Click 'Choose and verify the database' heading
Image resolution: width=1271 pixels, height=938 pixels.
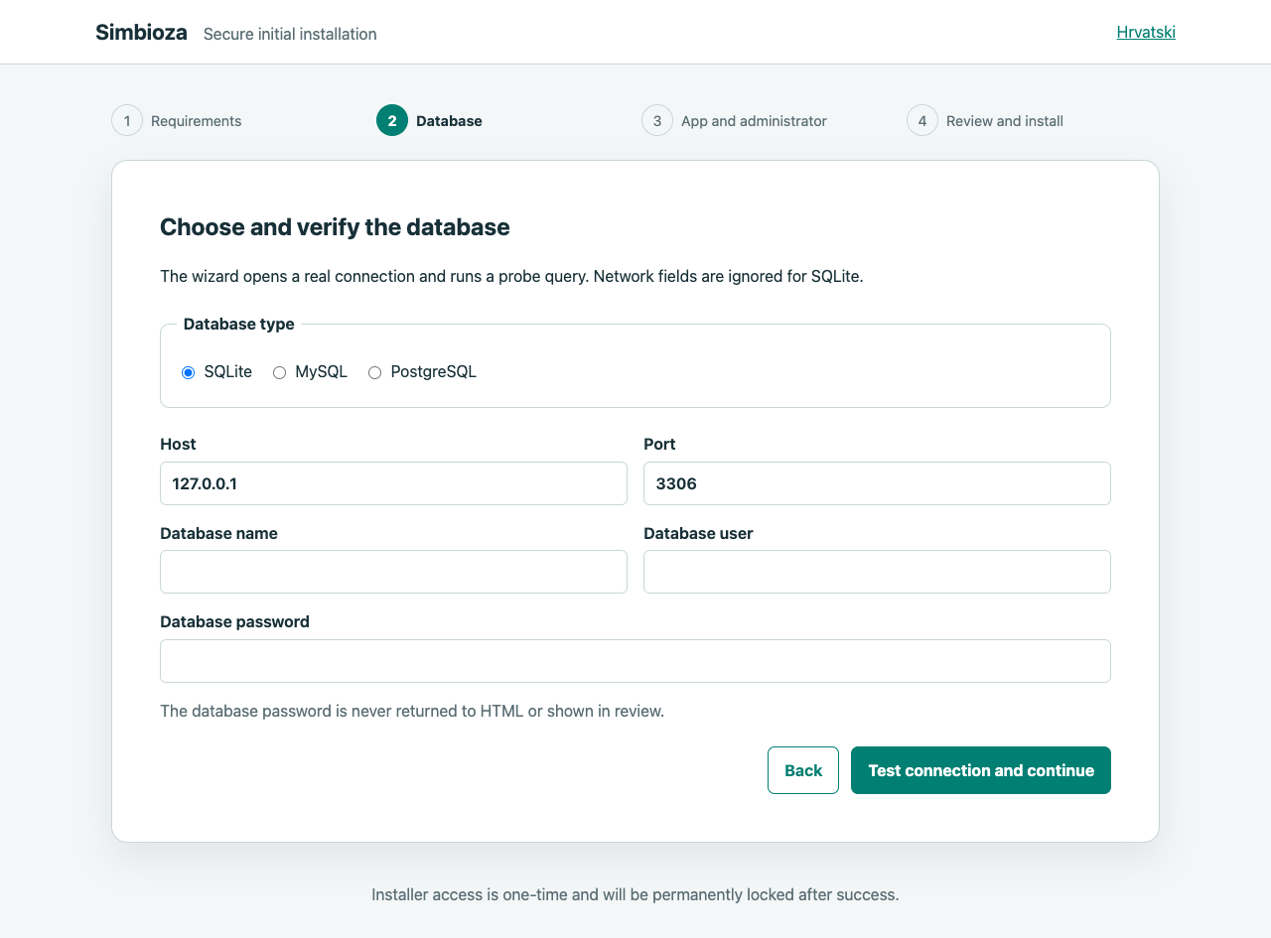[335, 227]
